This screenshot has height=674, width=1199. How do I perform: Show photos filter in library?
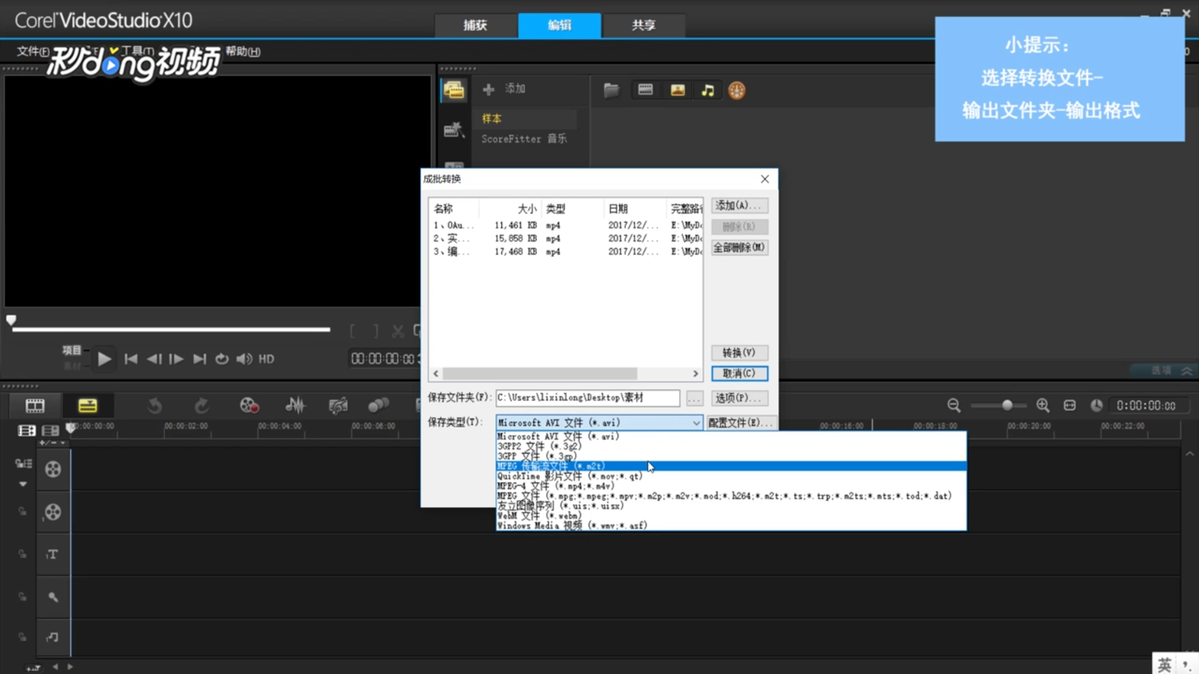pyautogui.click(x=678, y=90)
